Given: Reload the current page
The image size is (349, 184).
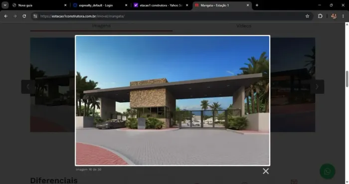Looking at the screenshot, I should pyautogui.click(x=24, y=16).
